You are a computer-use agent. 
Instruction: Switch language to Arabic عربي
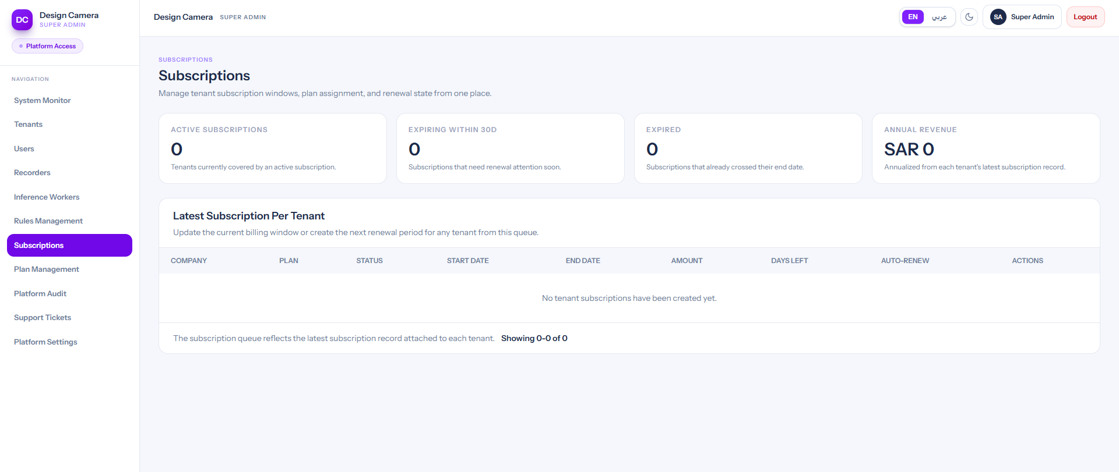(939, 17)
